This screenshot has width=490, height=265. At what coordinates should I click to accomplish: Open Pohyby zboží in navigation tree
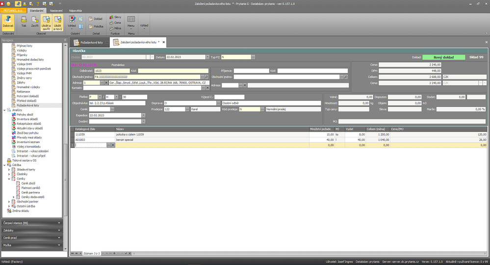pos(25,114)
